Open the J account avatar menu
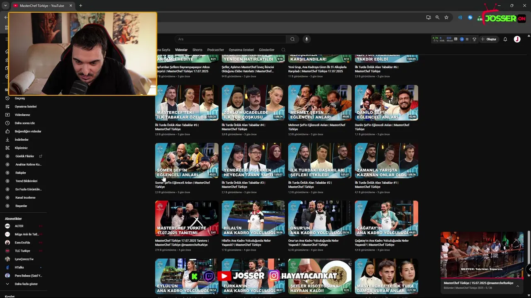This screenshot has width=531, height=298. pos(517,39)
